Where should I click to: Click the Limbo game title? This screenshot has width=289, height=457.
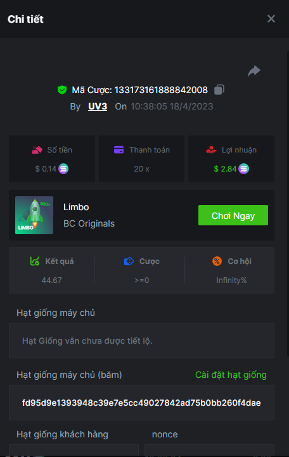[76, 207]
